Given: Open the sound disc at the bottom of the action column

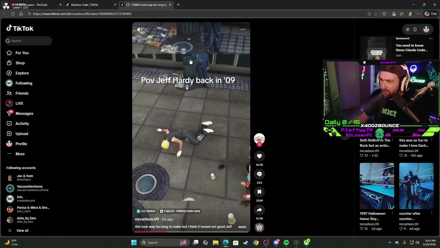Looking at the screenshot, I should click(x=259, y=227).
